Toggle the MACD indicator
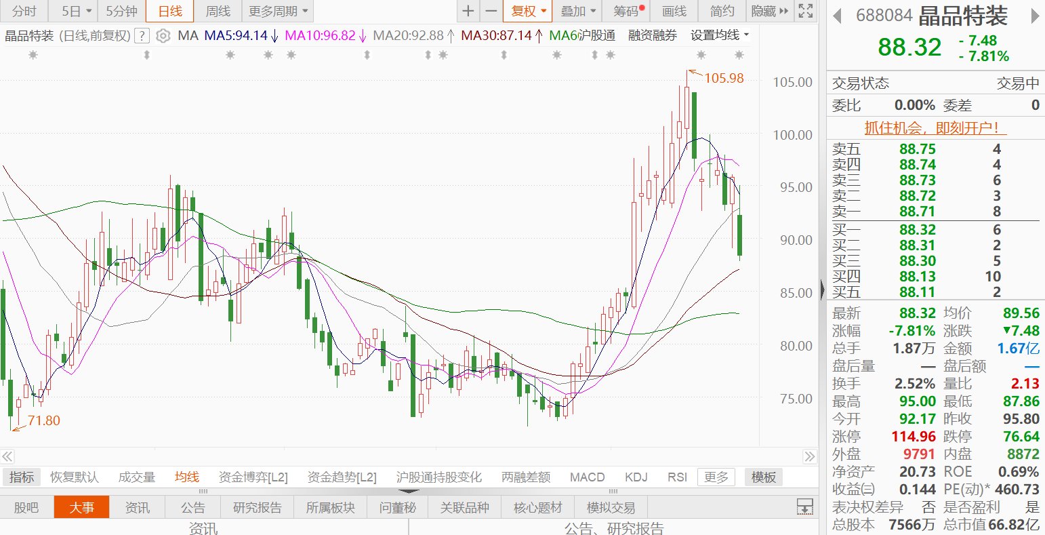Image resolution: width=1045 pixels, height=535 pixels. coord(588,477)
